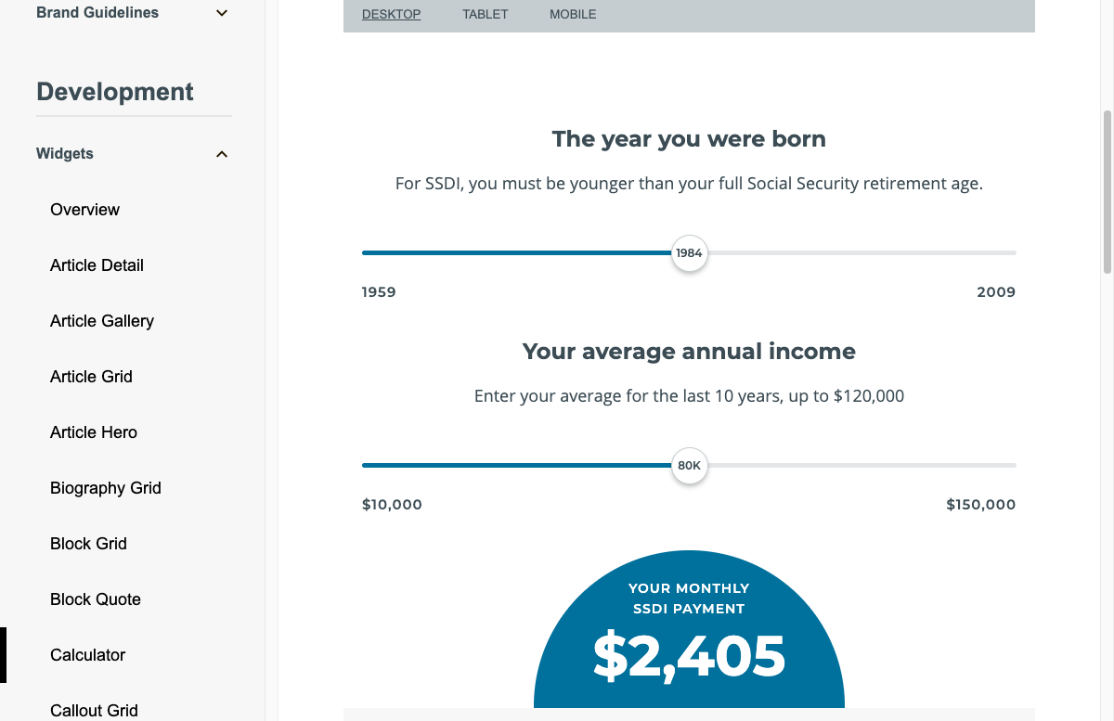The height and width of the screenshot is (721, 1114).
Task: Open the Callout Grid widget
Action: tap(94, 710)
